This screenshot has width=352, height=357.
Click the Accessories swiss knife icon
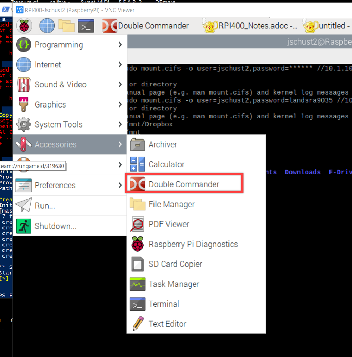[24, 144]
